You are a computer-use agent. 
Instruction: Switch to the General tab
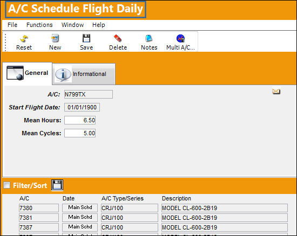(28, 73)
